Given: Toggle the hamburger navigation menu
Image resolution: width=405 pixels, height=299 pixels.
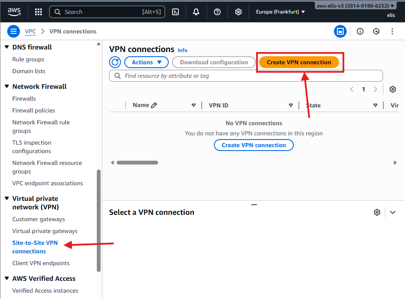Looking at the screenshot, I should click(x=14, y=31).
